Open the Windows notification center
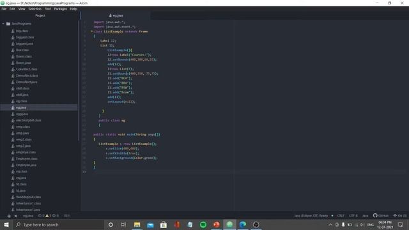 pyautogui.click(x=401, y=224)
